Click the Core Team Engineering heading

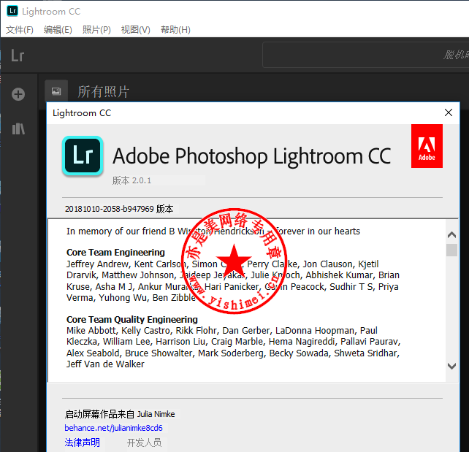115,253
